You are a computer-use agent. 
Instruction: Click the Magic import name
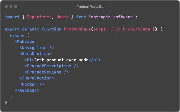[x=62, y=17]
